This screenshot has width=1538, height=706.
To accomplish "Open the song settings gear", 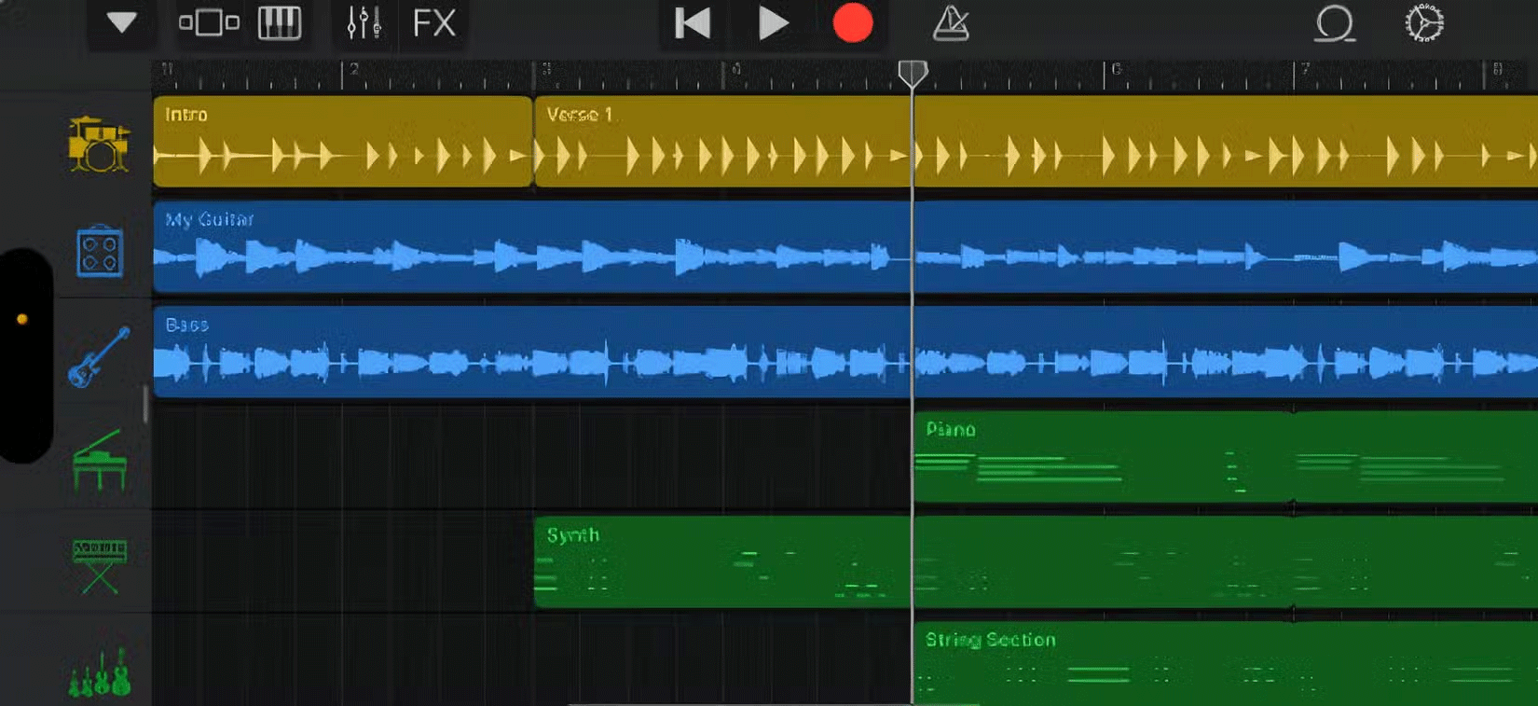I will coord(1424,23).
